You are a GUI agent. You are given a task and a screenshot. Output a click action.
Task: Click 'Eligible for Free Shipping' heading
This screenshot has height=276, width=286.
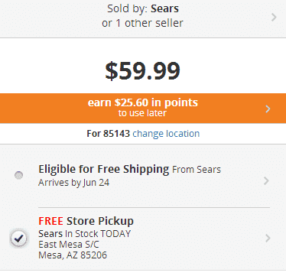[x=103, y=169]
